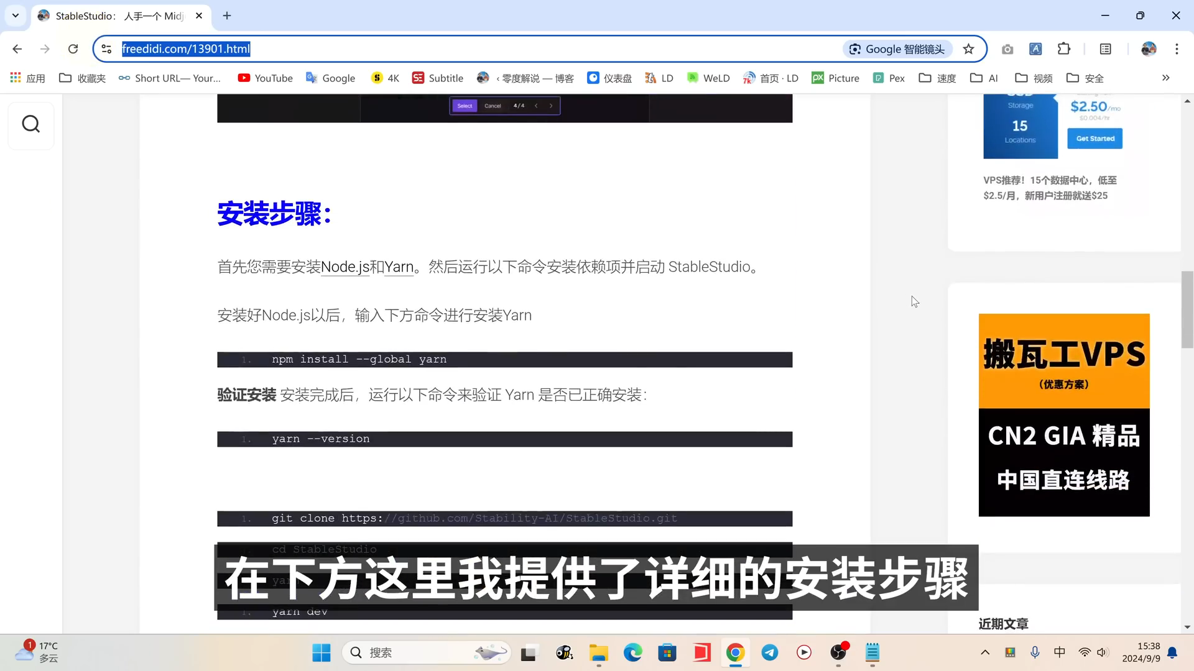Expand the 安全 bookmark folder

point(1085,78)
